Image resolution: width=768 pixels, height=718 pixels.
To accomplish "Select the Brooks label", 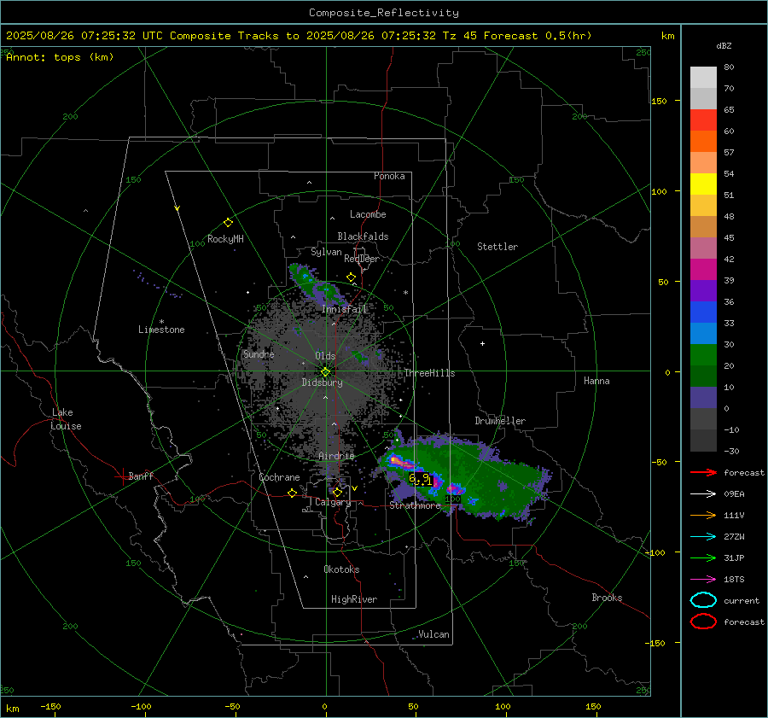I will [x=607, y=598].
